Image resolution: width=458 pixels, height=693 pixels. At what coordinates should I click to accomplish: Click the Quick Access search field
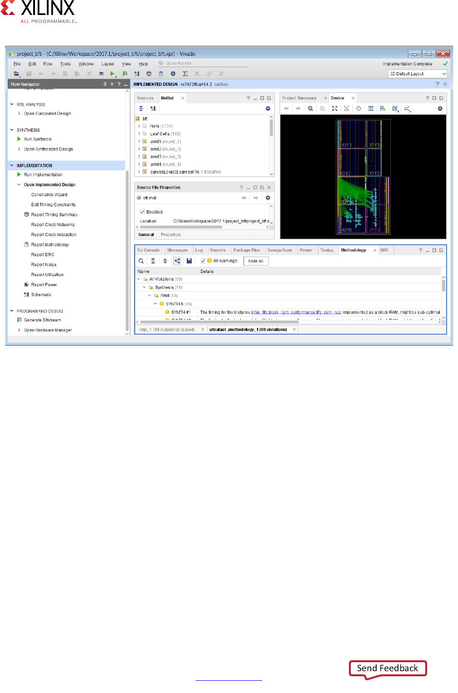point(207,64)
